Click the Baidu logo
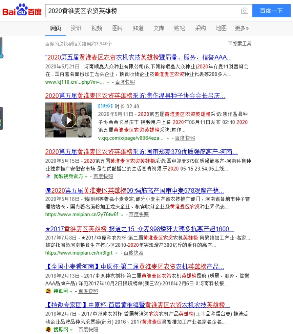Screen dimensions: 293x334 click(22, 10)
